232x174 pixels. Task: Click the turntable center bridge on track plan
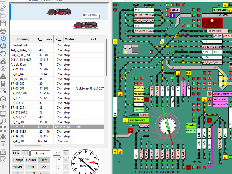click(168, 125)
